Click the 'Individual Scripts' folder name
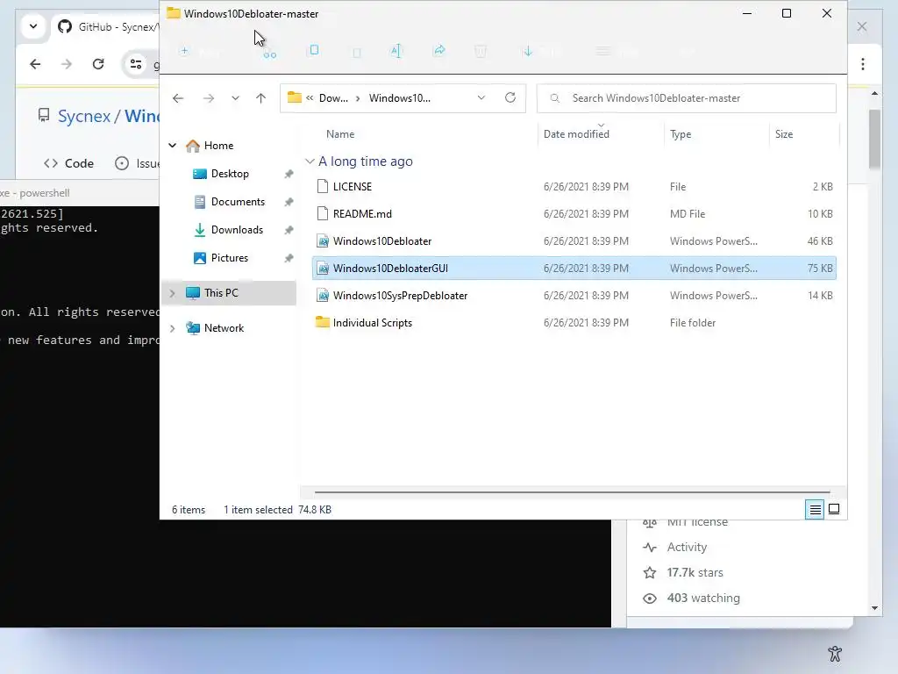Image resolution: width=898 pixels, height=674 pixels. point(372,323)
